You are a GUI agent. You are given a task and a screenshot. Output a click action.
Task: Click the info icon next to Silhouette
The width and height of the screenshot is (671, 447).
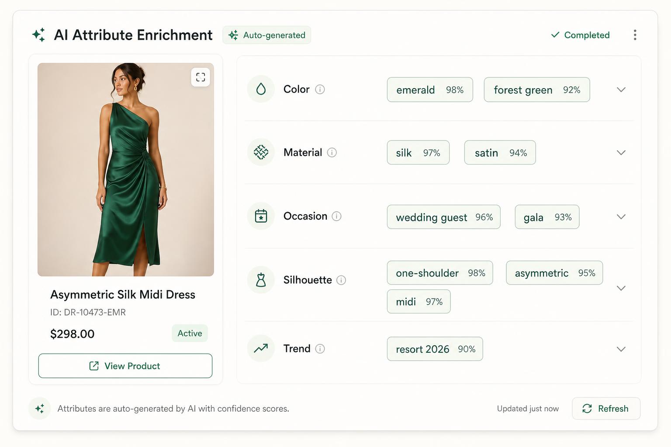point(341,280)
